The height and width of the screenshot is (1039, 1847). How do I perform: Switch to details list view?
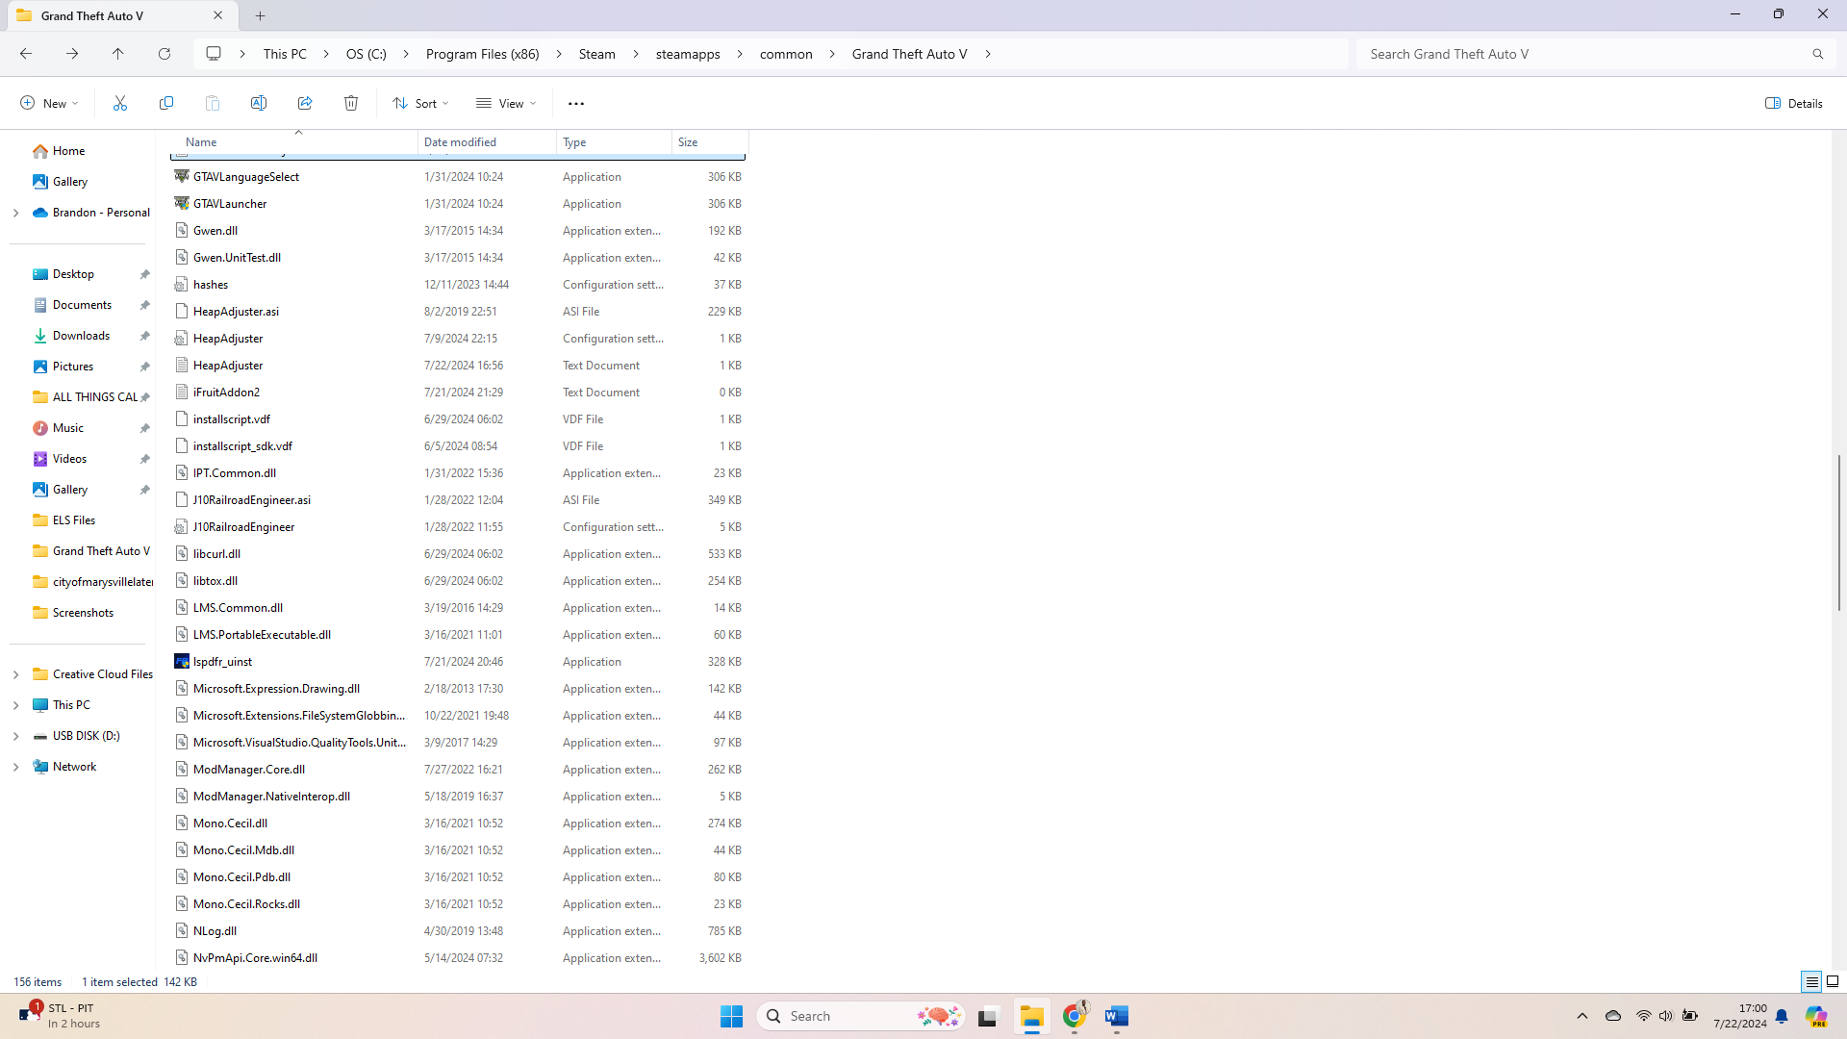[1811, 981]
